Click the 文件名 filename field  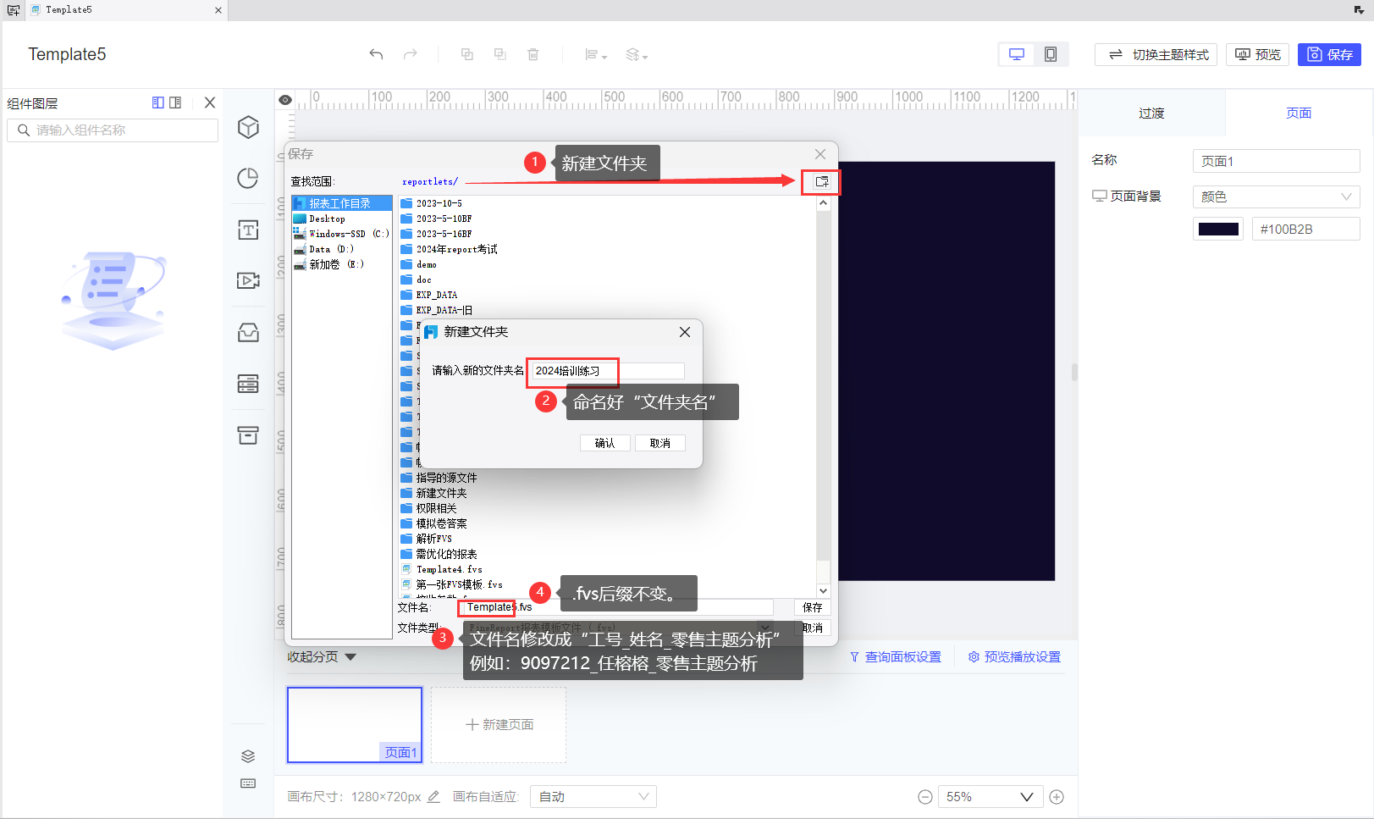(617, 607)
